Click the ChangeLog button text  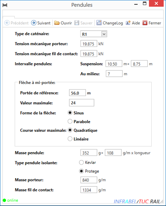click(x=113, y=23)
